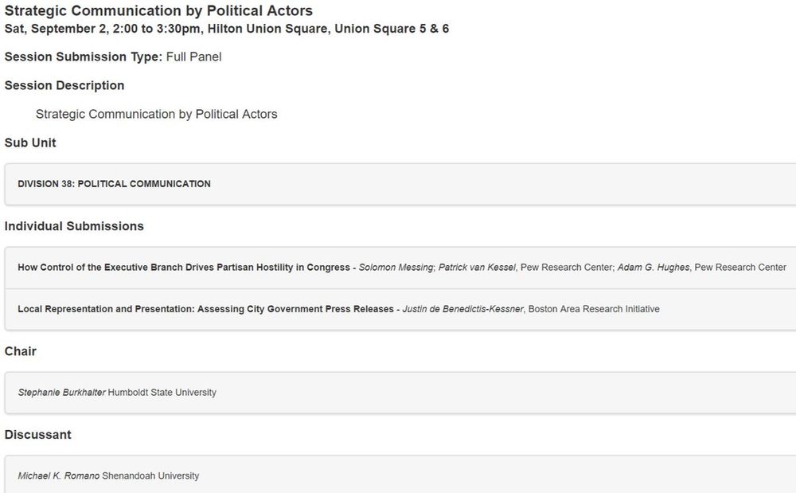Click discussant Michael K. Romano
Screen dimensions: 796x493
click(58, 476)
